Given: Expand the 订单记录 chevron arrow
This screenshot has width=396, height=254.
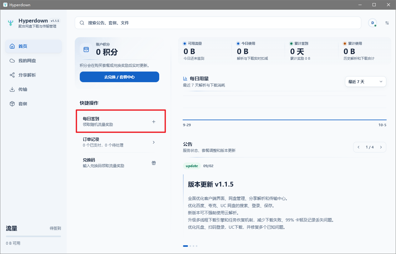Looking at the screenshot, I should (x=154, y=142).
